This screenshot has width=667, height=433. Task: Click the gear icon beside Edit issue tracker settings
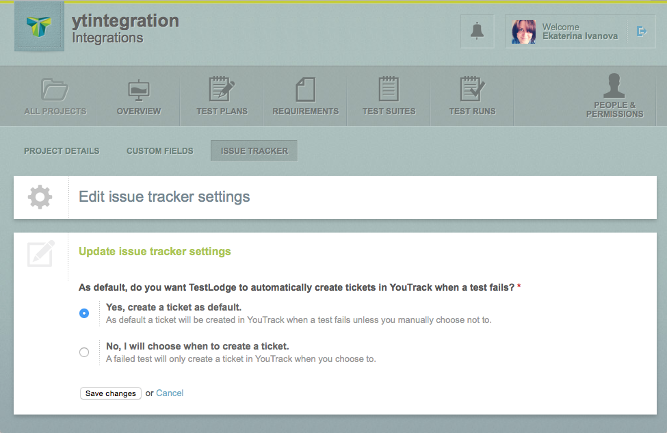[40, 197]
